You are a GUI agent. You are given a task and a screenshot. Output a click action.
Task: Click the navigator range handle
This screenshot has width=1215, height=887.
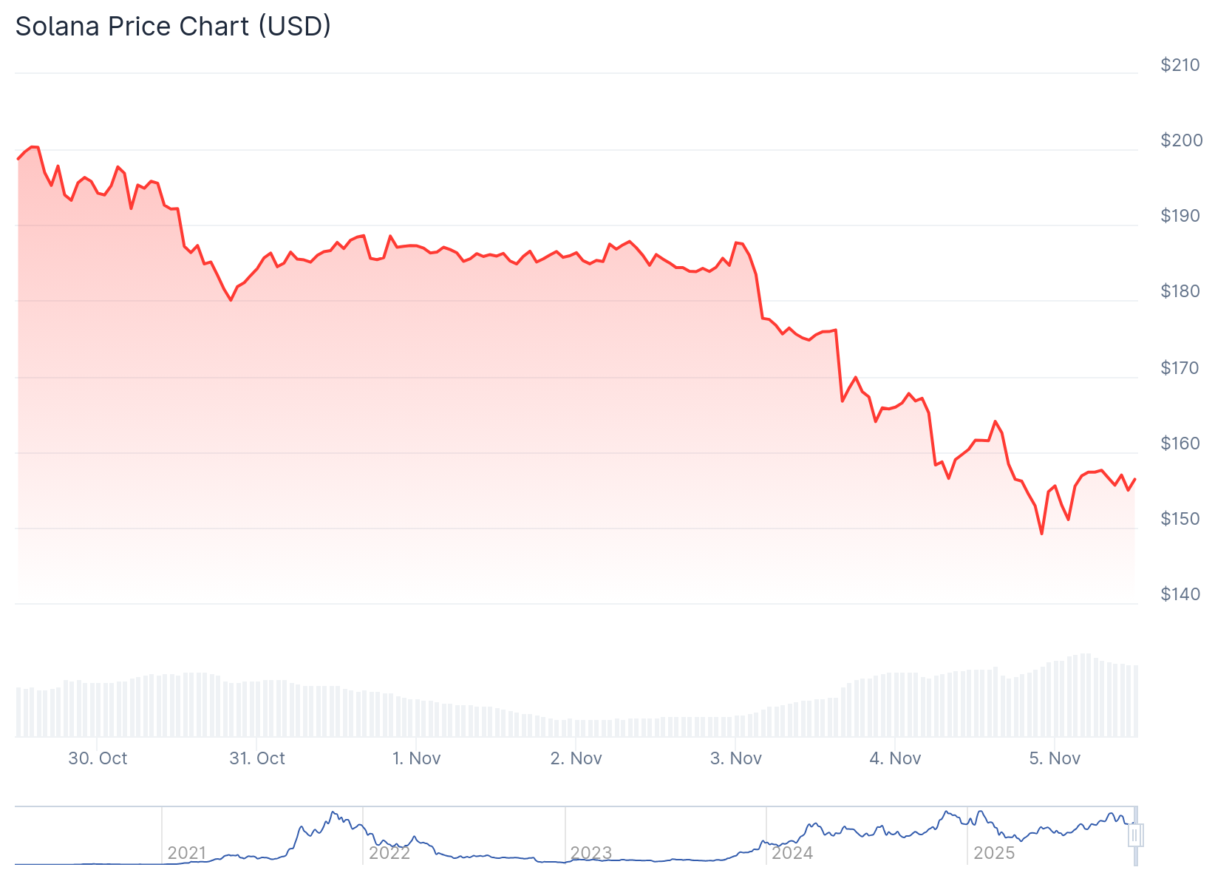pos(1135,835)
